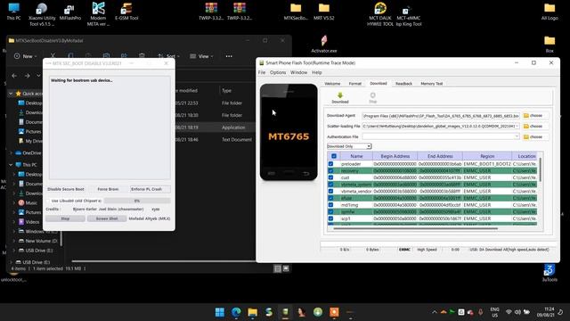Open Microsoft Edge from the taskbar
The height and width of the screenshot is (321, 570).
coord(236,312)
